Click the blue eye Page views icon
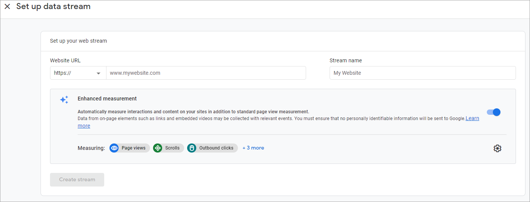Viewport: 530px width, 202px height. tap(114, 148)
